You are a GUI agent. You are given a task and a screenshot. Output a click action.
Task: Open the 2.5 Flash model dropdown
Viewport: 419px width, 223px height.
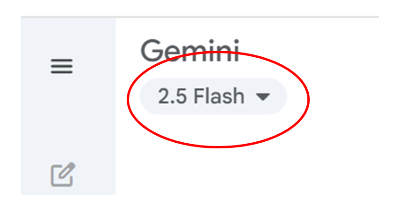[x=213, y=96]
